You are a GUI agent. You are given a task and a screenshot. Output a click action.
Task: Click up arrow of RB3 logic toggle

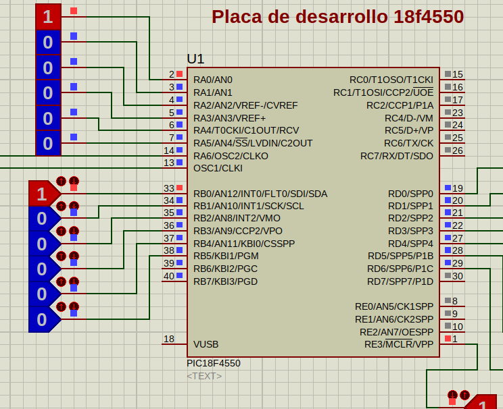tap(61, 256)
